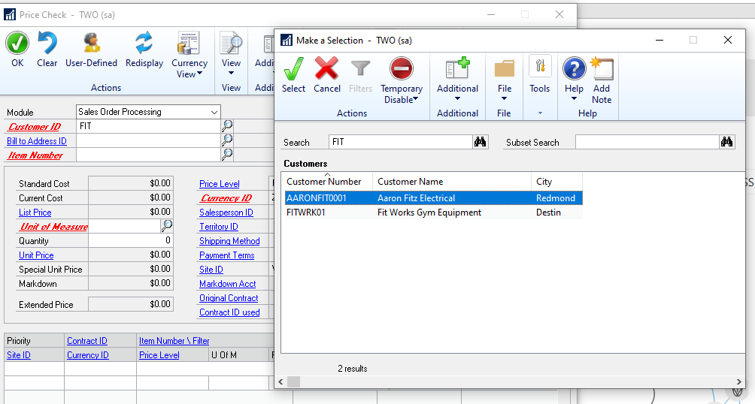The height and width of the screenshot is (404, 755).
Task: Click the Bill to Address ID lookup magnifier
Action: [227, 140]
